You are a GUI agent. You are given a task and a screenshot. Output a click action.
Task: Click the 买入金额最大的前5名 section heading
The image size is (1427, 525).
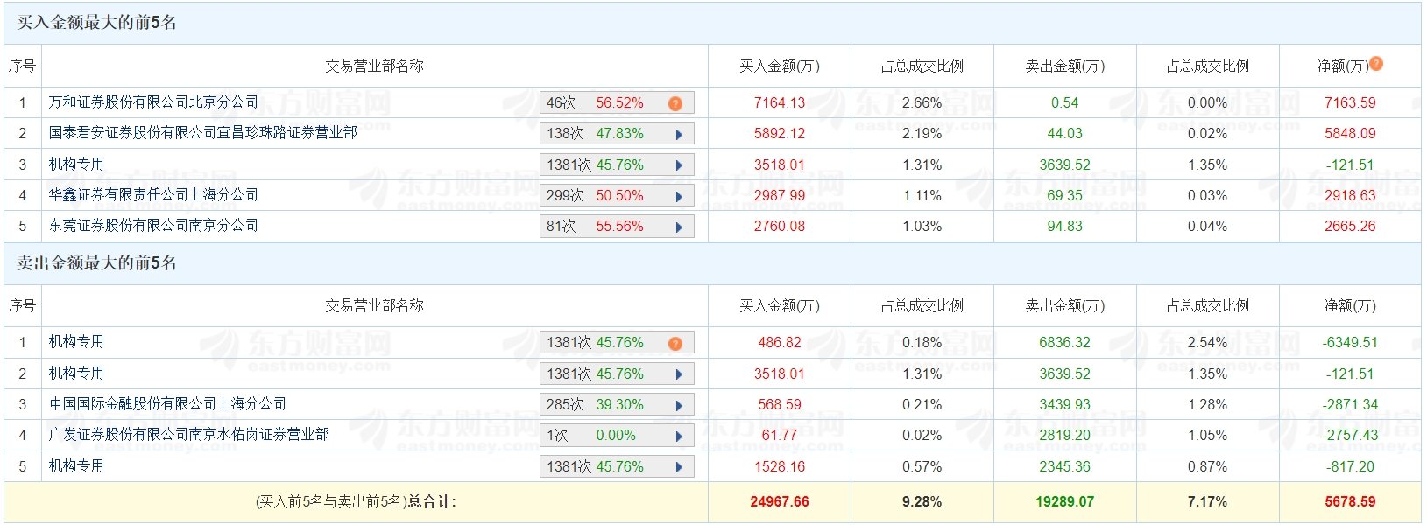96,23
